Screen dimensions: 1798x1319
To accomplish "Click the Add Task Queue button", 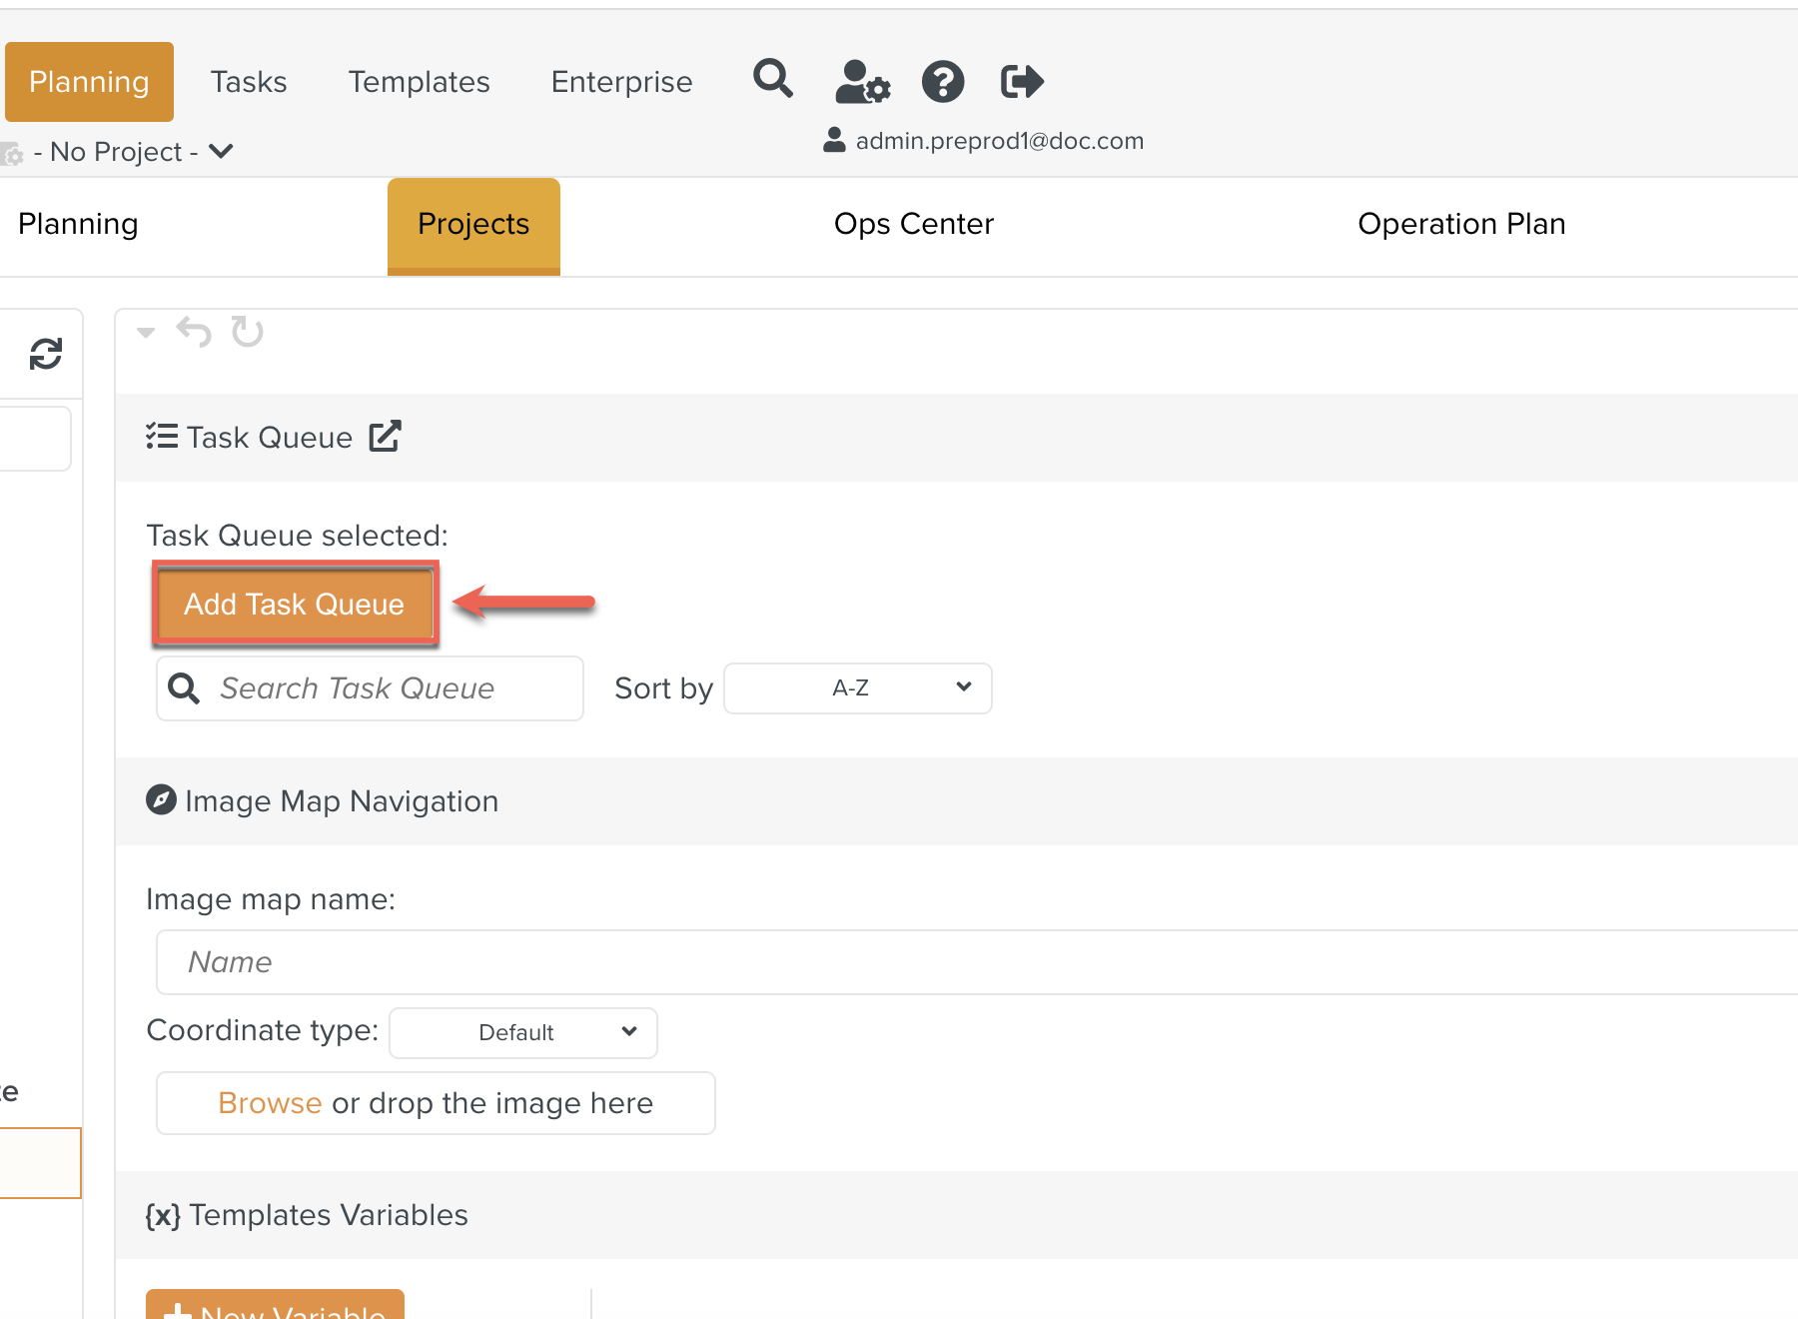I will coord(294,605).
